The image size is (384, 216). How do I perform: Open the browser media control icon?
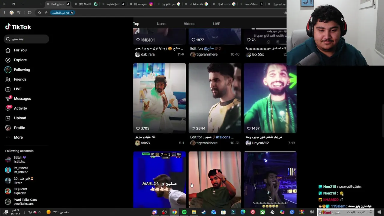pos(19,13)
